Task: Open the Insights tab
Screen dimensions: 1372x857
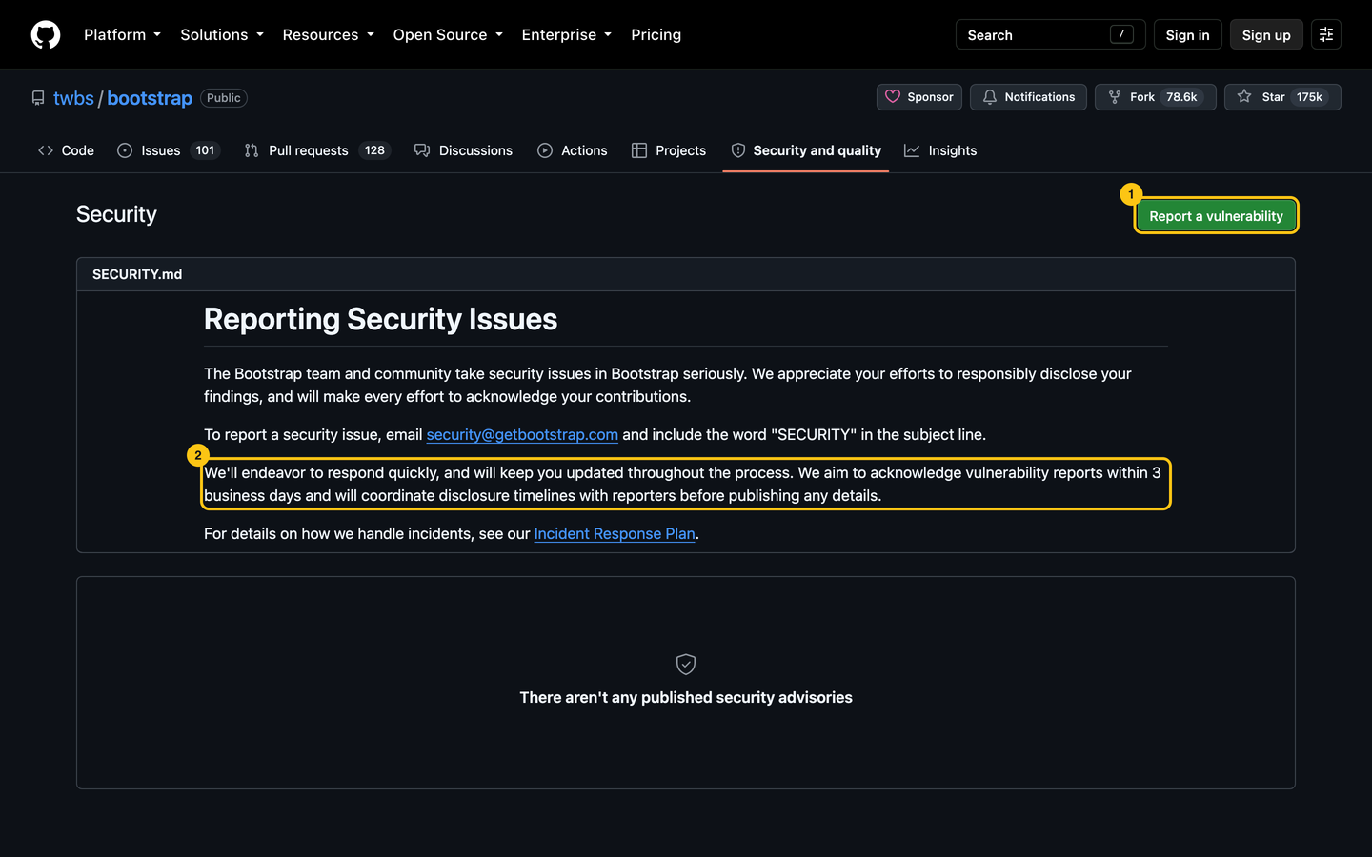Action: coord(940,150)
